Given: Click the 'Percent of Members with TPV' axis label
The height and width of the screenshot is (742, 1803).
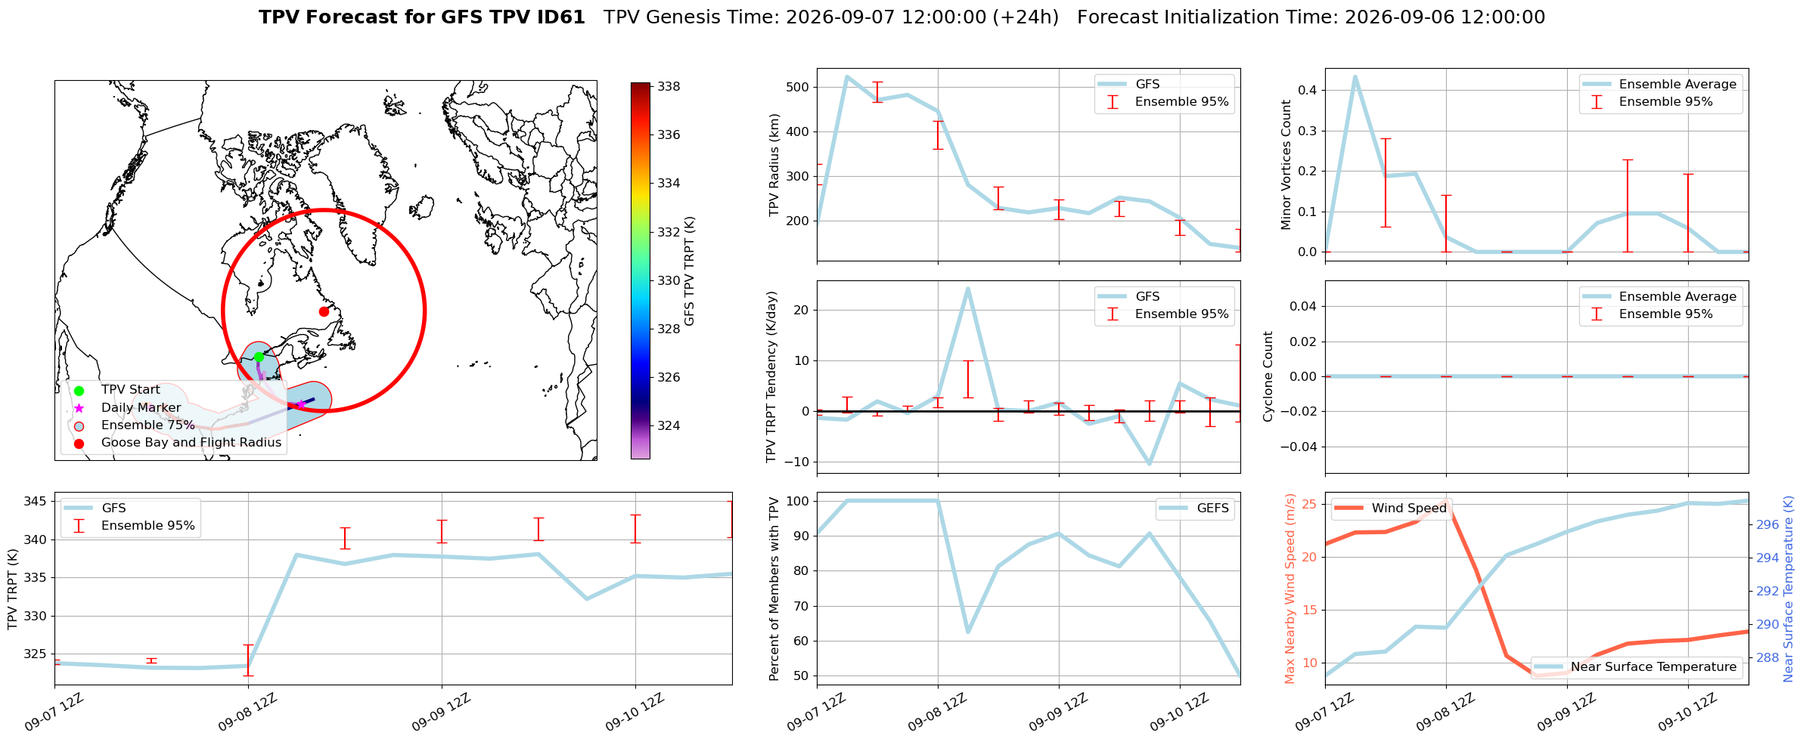Looking at the screenshot, I should coord(774,589).
